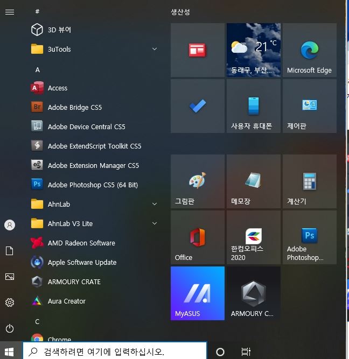The height and width of the screenshot is (359, 349).
Task: Open Adobe Extension Manager CS5
Action: 94,166
